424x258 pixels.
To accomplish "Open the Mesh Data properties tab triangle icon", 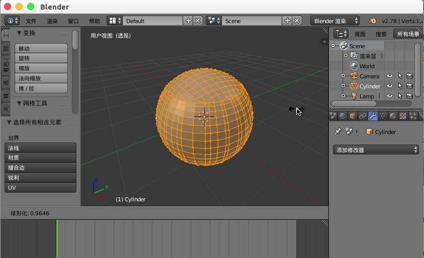I will coord(383,116).
